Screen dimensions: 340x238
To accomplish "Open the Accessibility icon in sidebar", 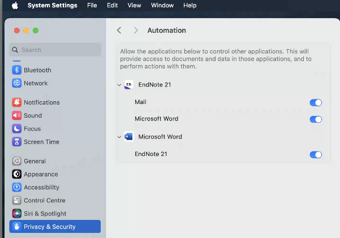I will click(17, 187).
